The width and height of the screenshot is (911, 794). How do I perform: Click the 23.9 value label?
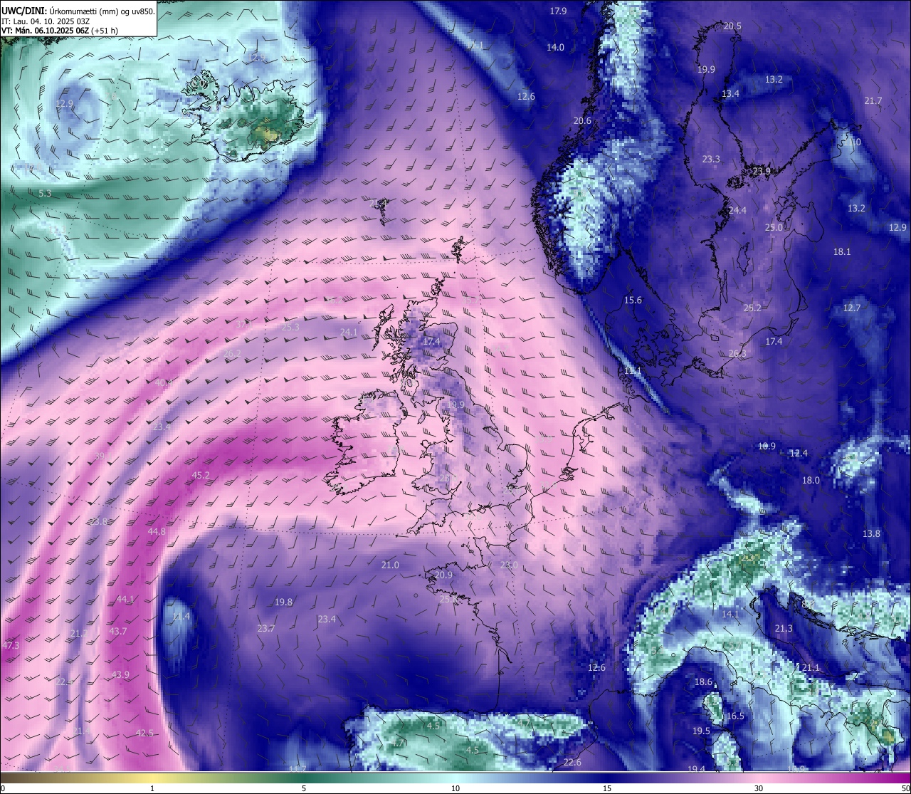(762, 172)
